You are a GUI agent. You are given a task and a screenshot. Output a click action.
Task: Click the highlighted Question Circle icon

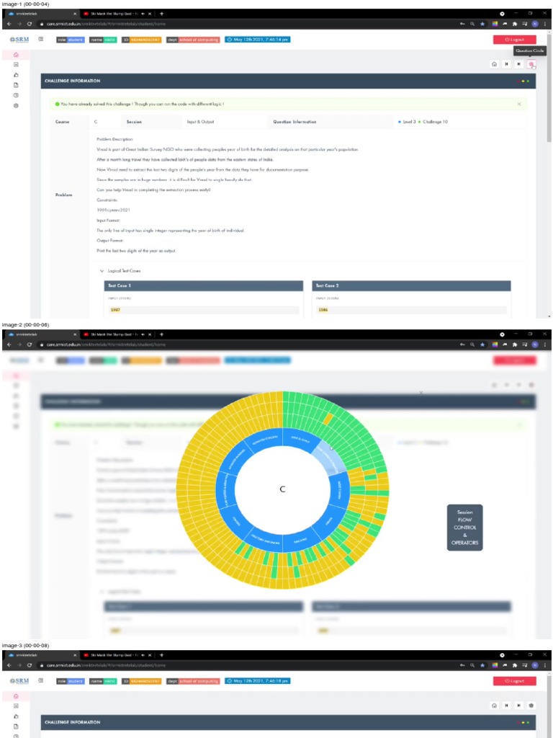531,64
